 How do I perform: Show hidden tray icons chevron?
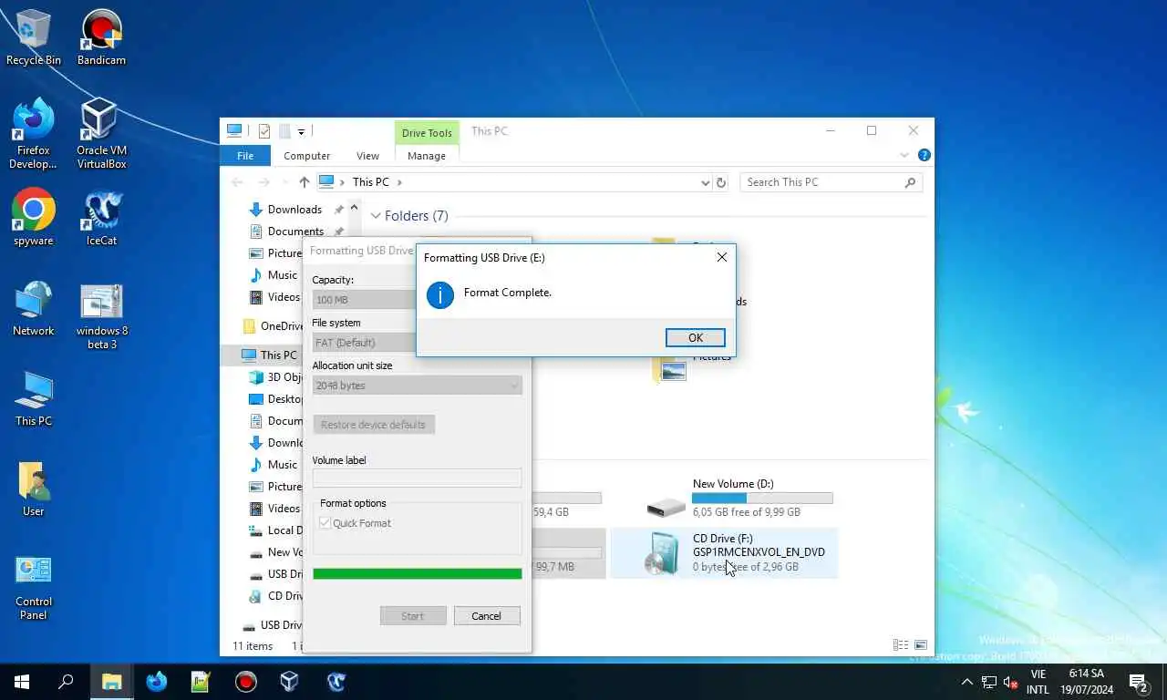pos(966,682)
